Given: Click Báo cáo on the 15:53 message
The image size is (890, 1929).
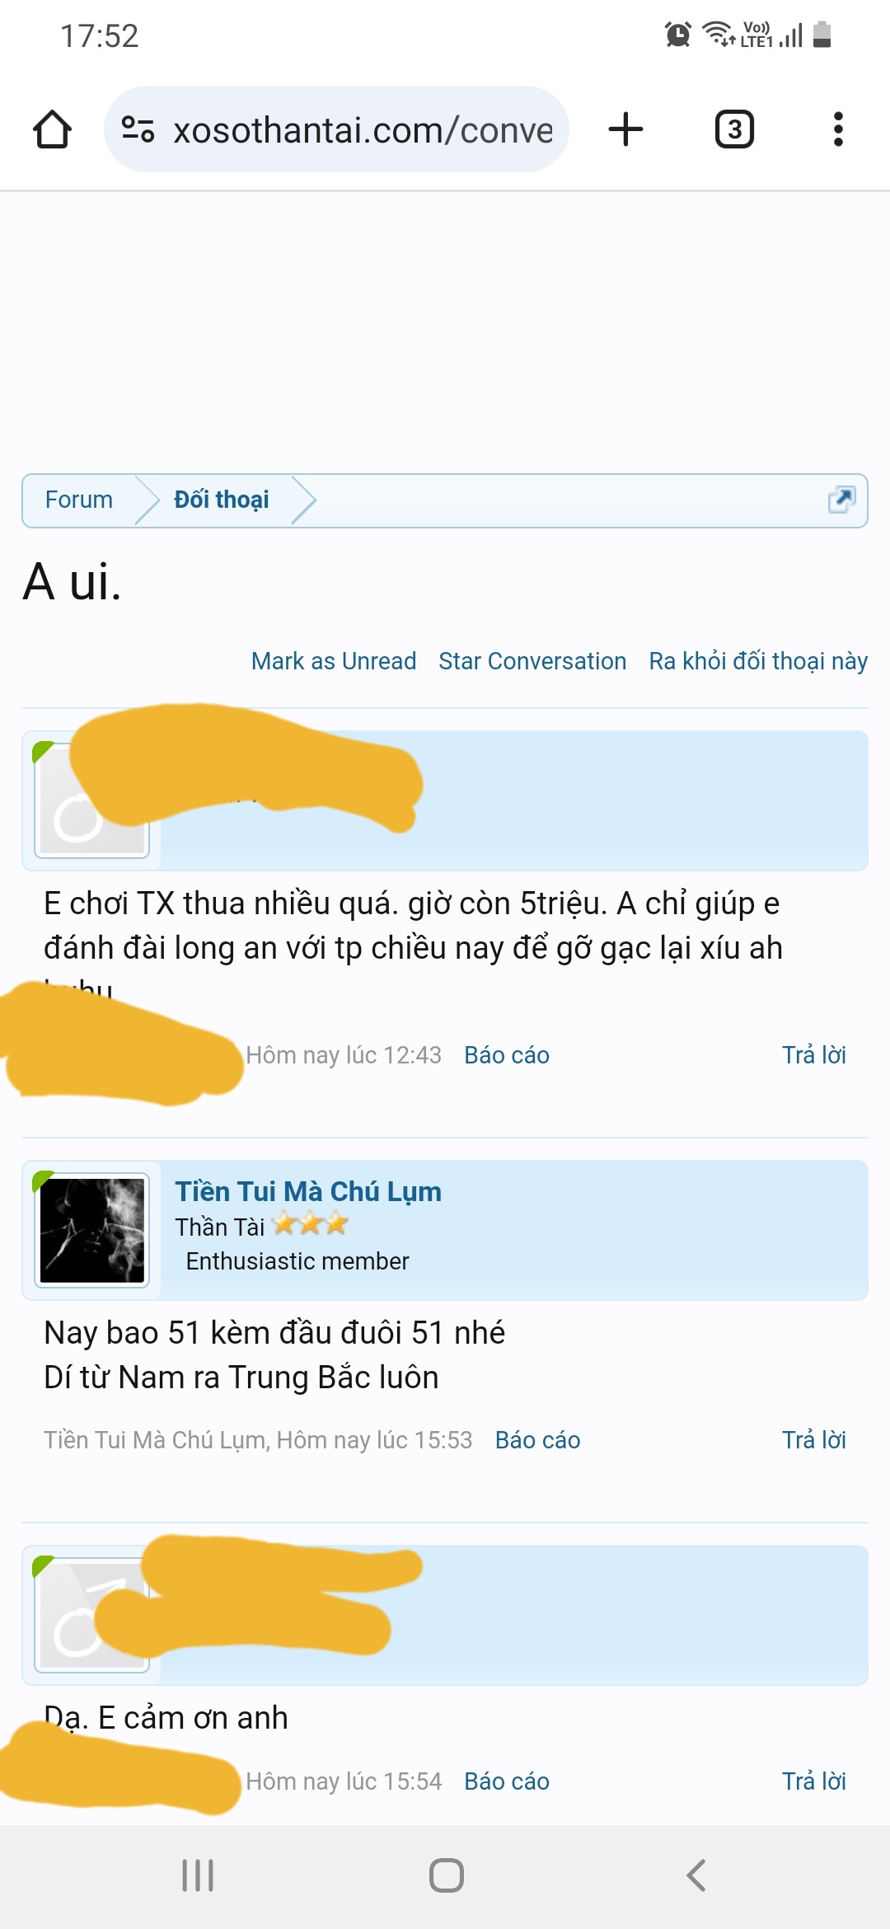Looking at the screenshot, I should 538,1440.
